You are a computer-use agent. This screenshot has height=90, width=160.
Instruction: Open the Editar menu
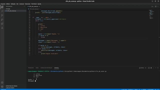pyautogui.click(x=8, y=4)
